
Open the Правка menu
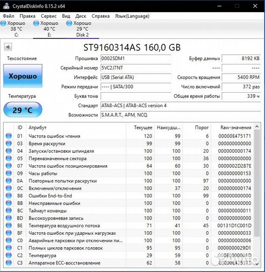[27, 16]
